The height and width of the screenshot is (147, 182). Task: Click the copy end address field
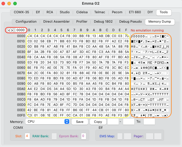pyautogui.click(x=129, y=121)
